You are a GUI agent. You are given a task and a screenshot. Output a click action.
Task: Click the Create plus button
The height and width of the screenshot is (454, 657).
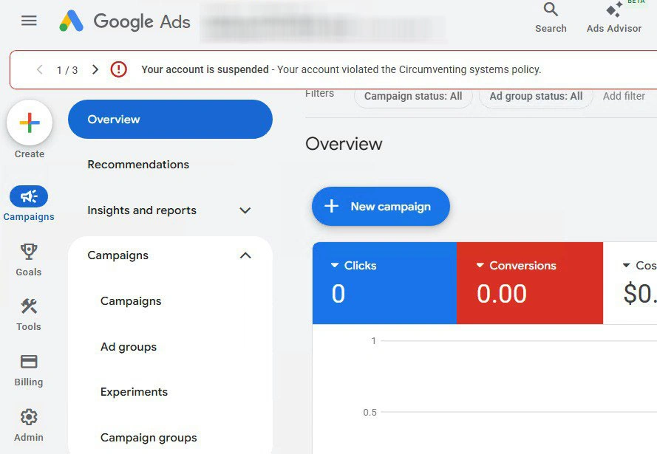click(x=30, y=123)
